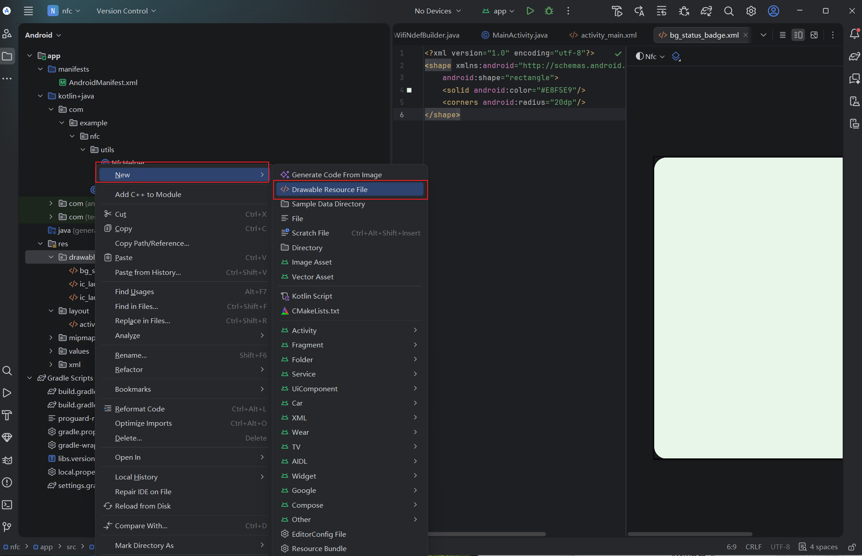The height and width of the screenshot is (556, 862).
Task: Close the bg_status_badge.xml tab
Action: pyautogui.click(x=746, y=35)
